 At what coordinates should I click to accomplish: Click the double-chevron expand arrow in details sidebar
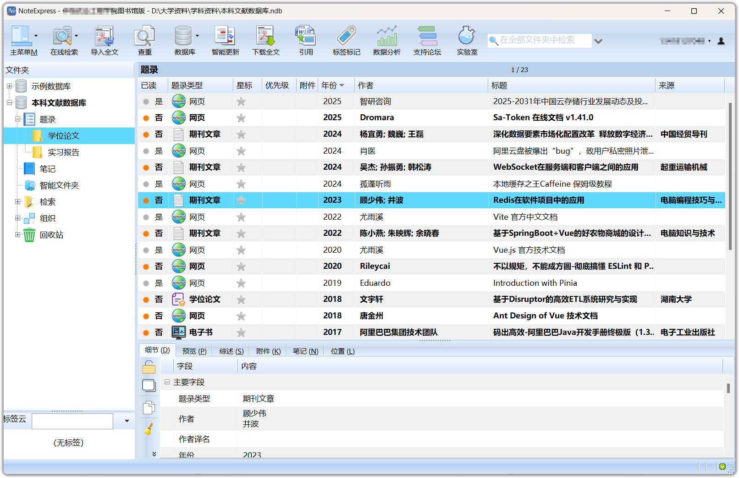[x=154, y=454]
